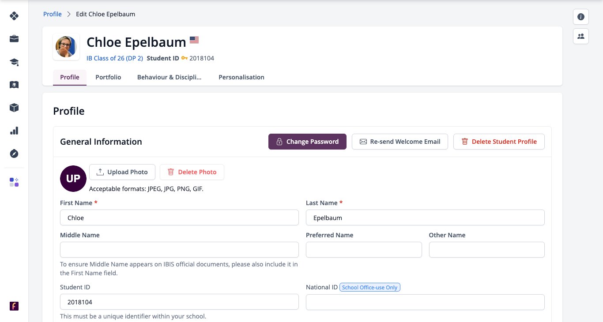The width and height of the screenshot is (603, 322).
Task: Open the purple apps sparkle icon
Action: click(14, 182)
